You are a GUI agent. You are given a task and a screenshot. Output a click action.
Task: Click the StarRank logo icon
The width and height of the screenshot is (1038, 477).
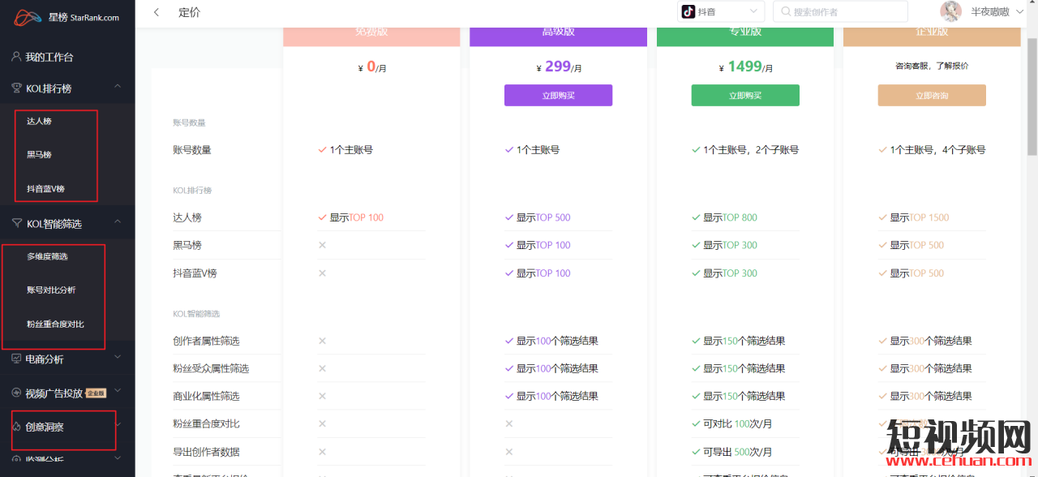(27, 17)
